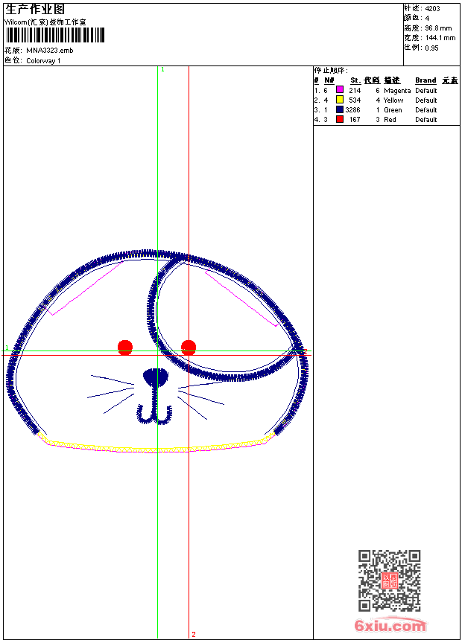Select the 'Magenta' description text
Image resolution: width=462 pixels, height=640 pixels.
[397, 91]
